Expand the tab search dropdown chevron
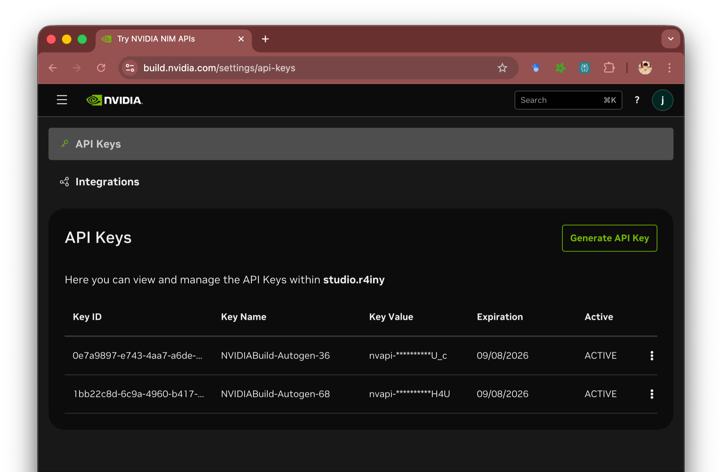This screenshot has width=722, height=472. (670, 39)
